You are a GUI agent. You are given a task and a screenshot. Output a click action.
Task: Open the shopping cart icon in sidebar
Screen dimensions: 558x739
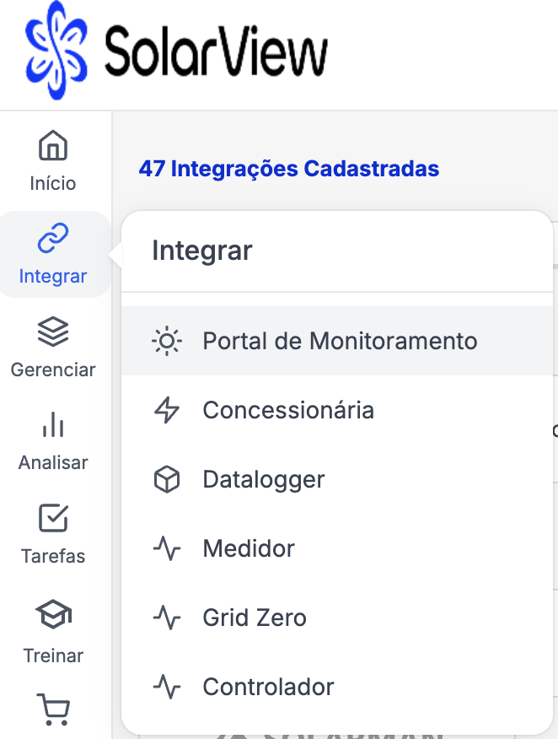(x=53, y=709)
